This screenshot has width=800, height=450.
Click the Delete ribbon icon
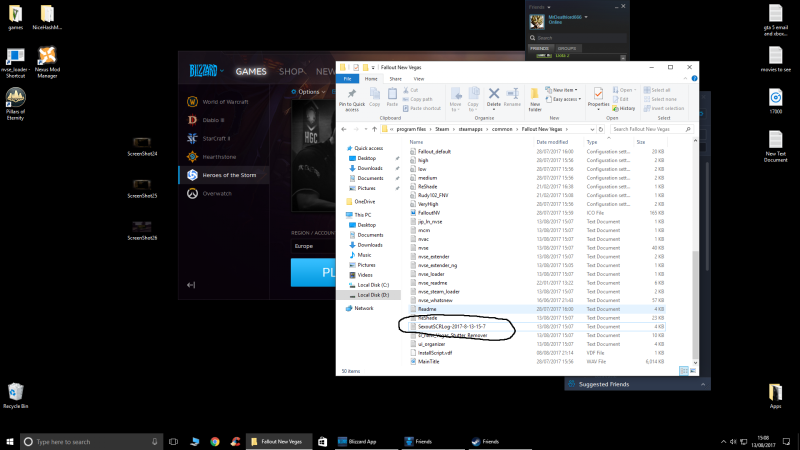click(494, 97)
